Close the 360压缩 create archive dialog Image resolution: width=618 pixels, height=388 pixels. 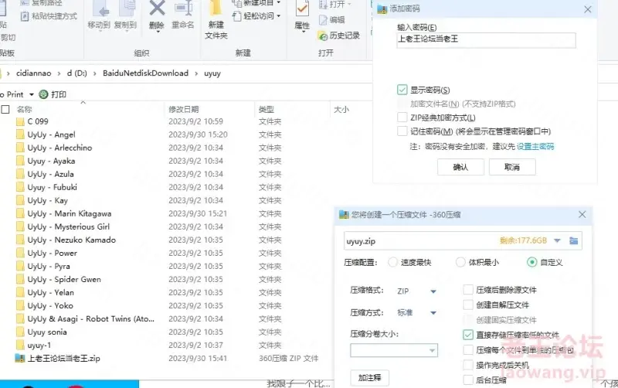click(582, 215)
